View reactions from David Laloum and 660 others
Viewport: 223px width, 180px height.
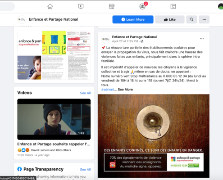pos(51,150)
